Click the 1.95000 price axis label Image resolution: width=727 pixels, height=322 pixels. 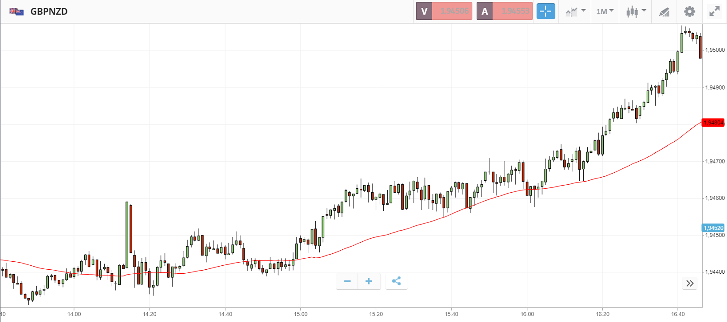pos(715,50)
